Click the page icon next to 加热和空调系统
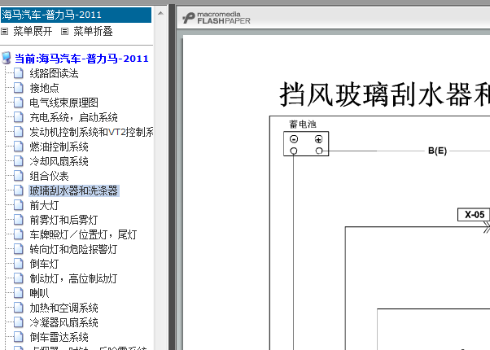 [x=19, y=308]
